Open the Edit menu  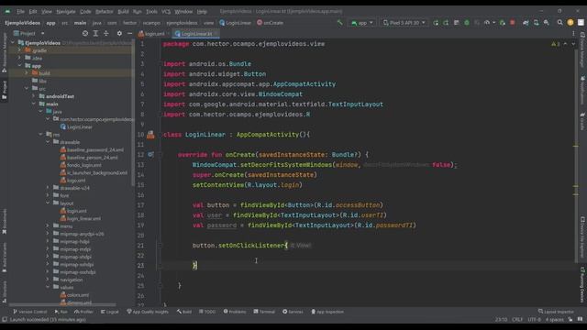33,12
